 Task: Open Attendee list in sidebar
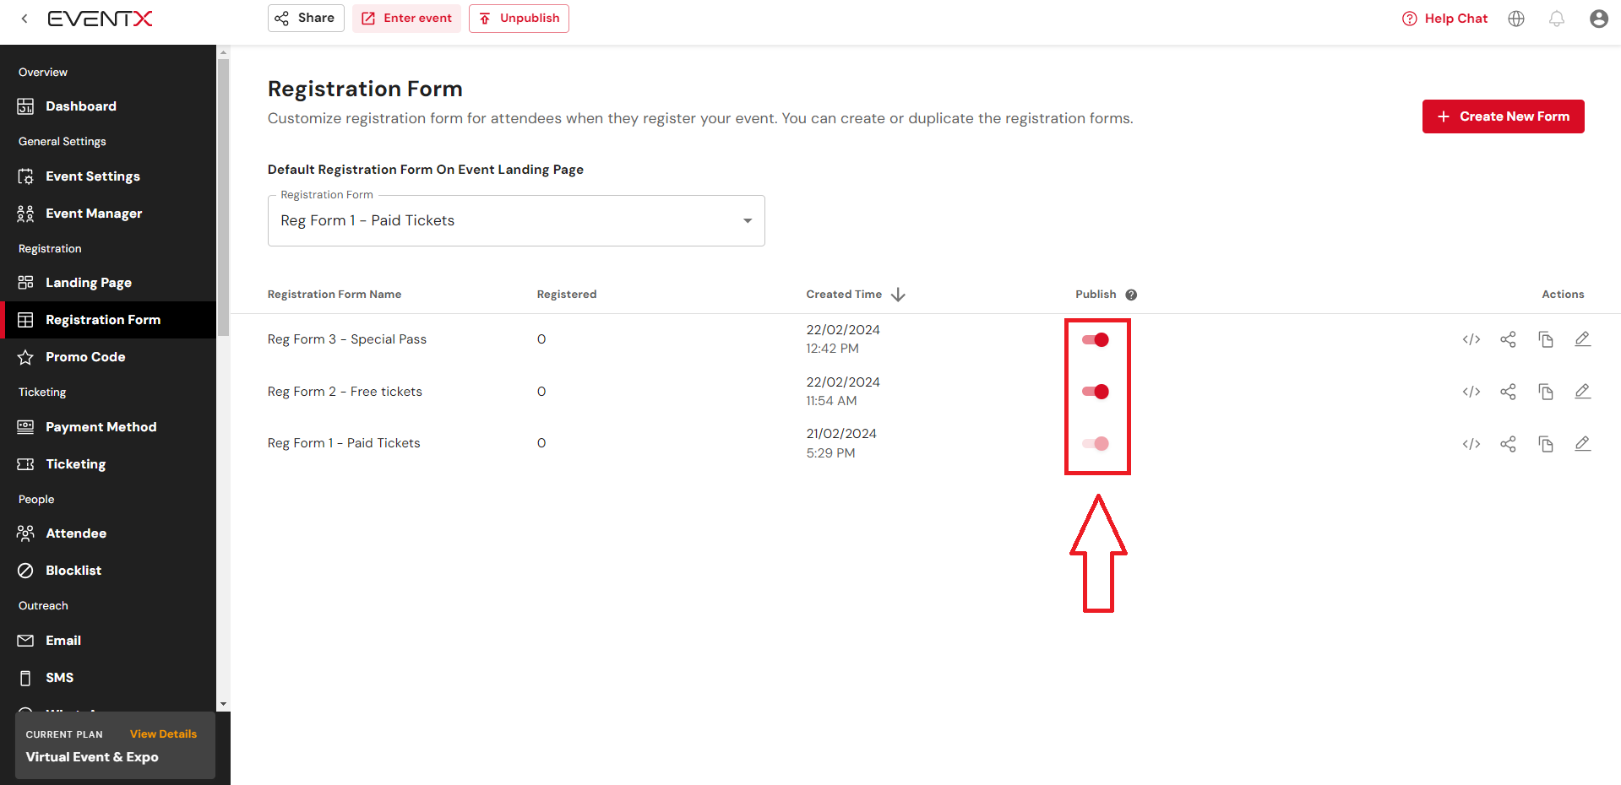(x=108, y=533)
